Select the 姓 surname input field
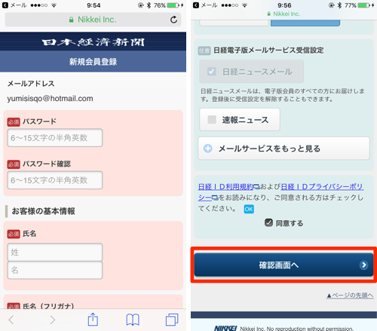Image resolution: width=377 pixels, height=331 pixels. [55, 252]
